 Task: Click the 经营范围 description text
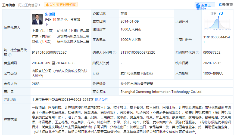point(132,119)
